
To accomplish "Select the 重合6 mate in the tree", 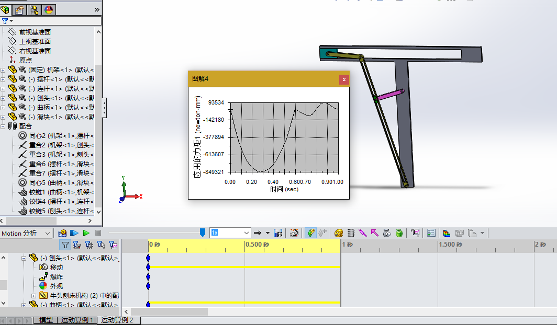I will pyautogui.click(x=61, y=164).
